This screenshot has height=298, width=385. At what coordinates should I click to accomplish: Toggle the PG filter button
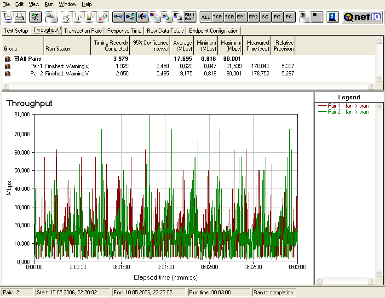point(277,17)
